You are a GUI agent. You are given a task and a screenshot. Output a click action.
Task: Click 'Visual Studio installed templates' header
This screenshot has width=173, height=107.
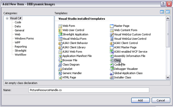click(82, 19)
